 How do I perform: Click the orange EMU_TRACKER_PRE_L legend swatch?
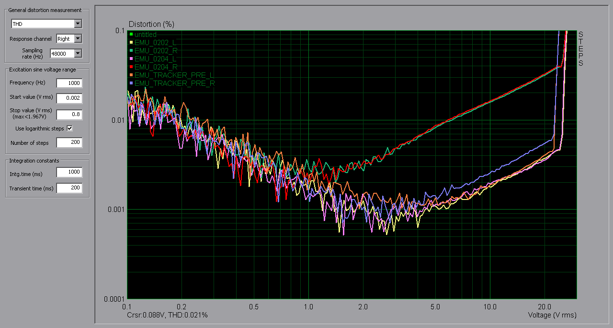(131, 75)
